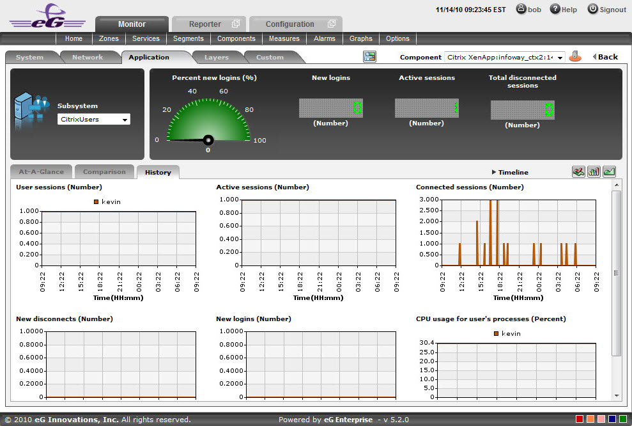Click the Connected sessions chart
The width and height of the screenshot is (632, 426).
pos(519,233)
